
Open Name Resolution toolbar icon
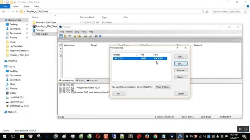[x=69, y=36]
